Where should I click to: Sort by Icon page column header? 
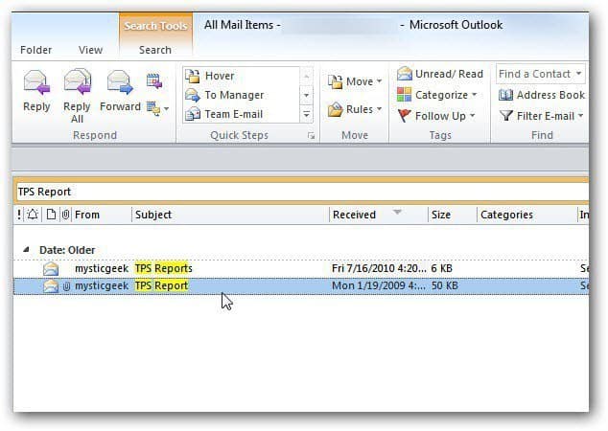pyautogui.click(x=51, y=215)
